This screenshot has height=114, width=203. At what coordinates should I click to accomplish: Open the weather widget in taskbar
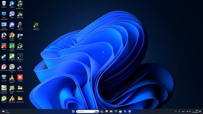pyautogui.click(x=6, y=111)
